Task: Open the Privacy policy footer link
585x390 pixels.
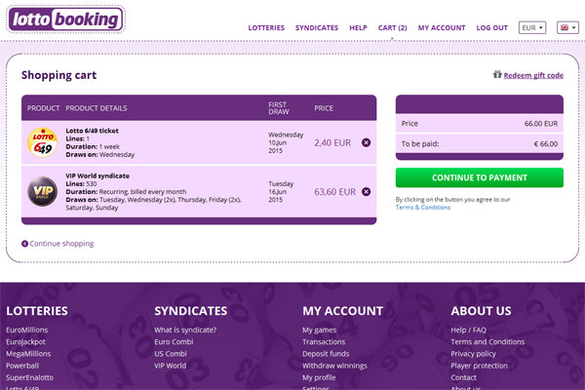Action: (x=473, y=354)
